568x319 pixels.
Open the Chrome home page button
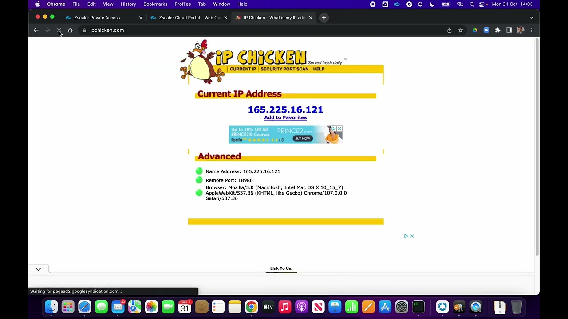[70, 30]
